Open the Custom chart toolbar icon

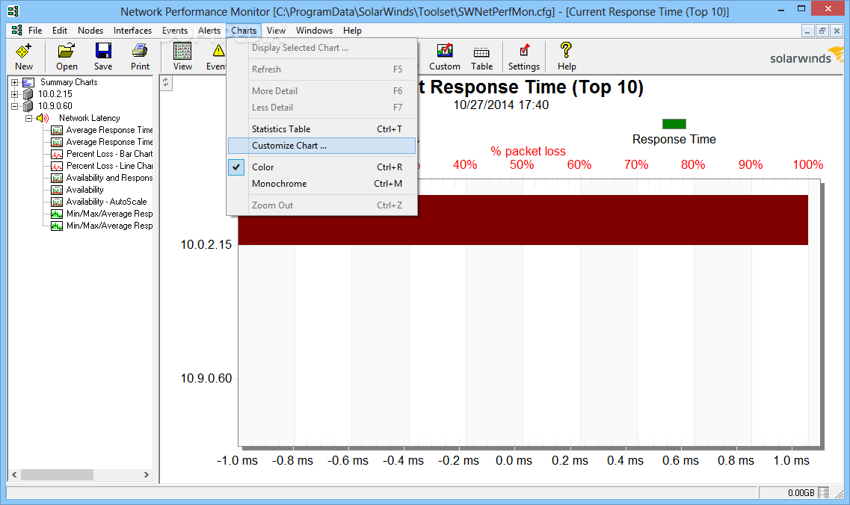445,51
